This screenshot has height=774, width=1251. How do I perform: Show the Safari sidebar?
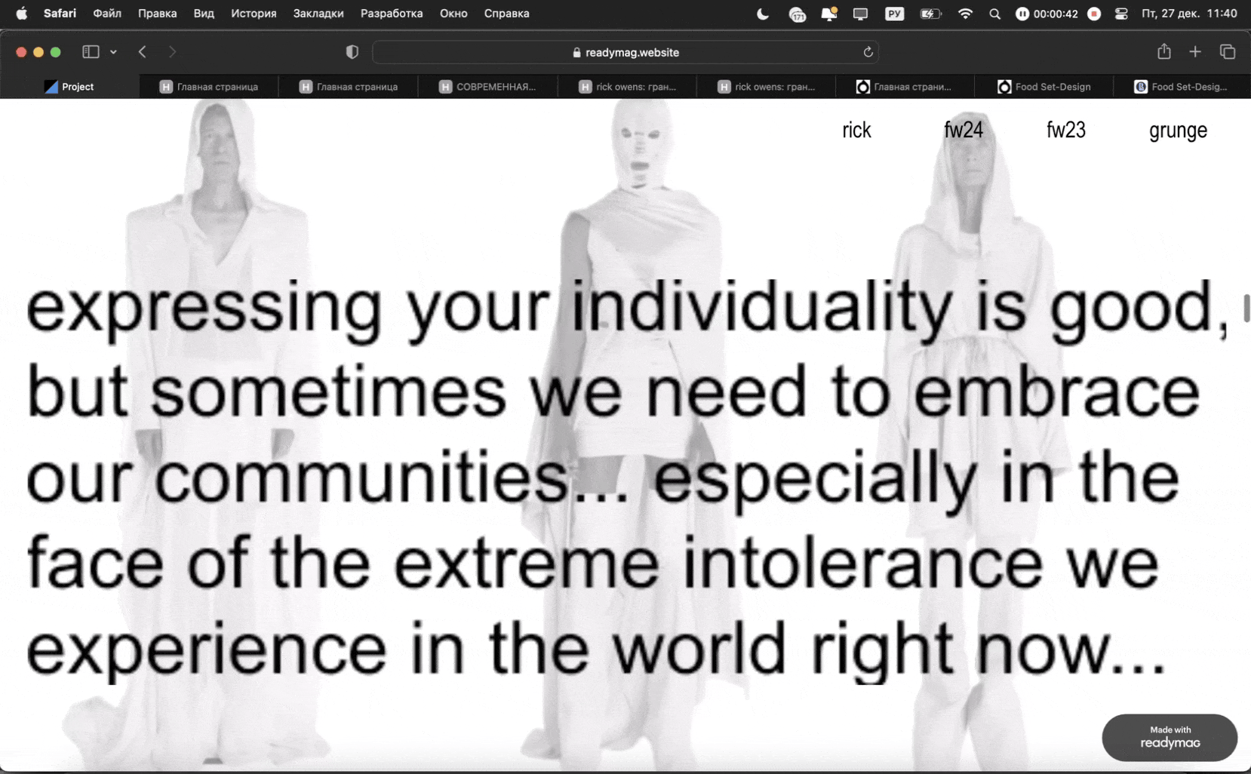91,51
